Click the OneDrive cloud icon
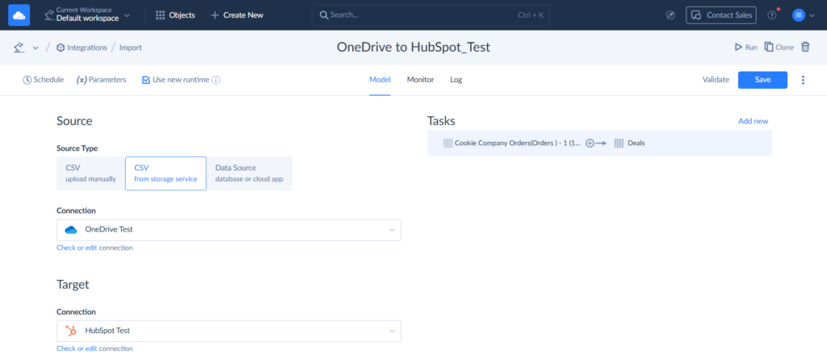 click(x=71, y=230)
